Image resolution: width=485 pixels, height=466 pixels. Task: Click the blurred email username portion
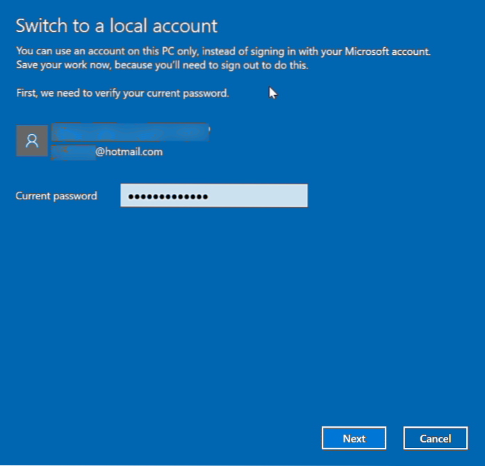pos(74,151)
